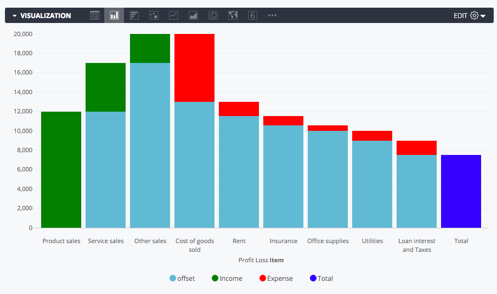Click the Cost of goods sold label

pos(195,245)
